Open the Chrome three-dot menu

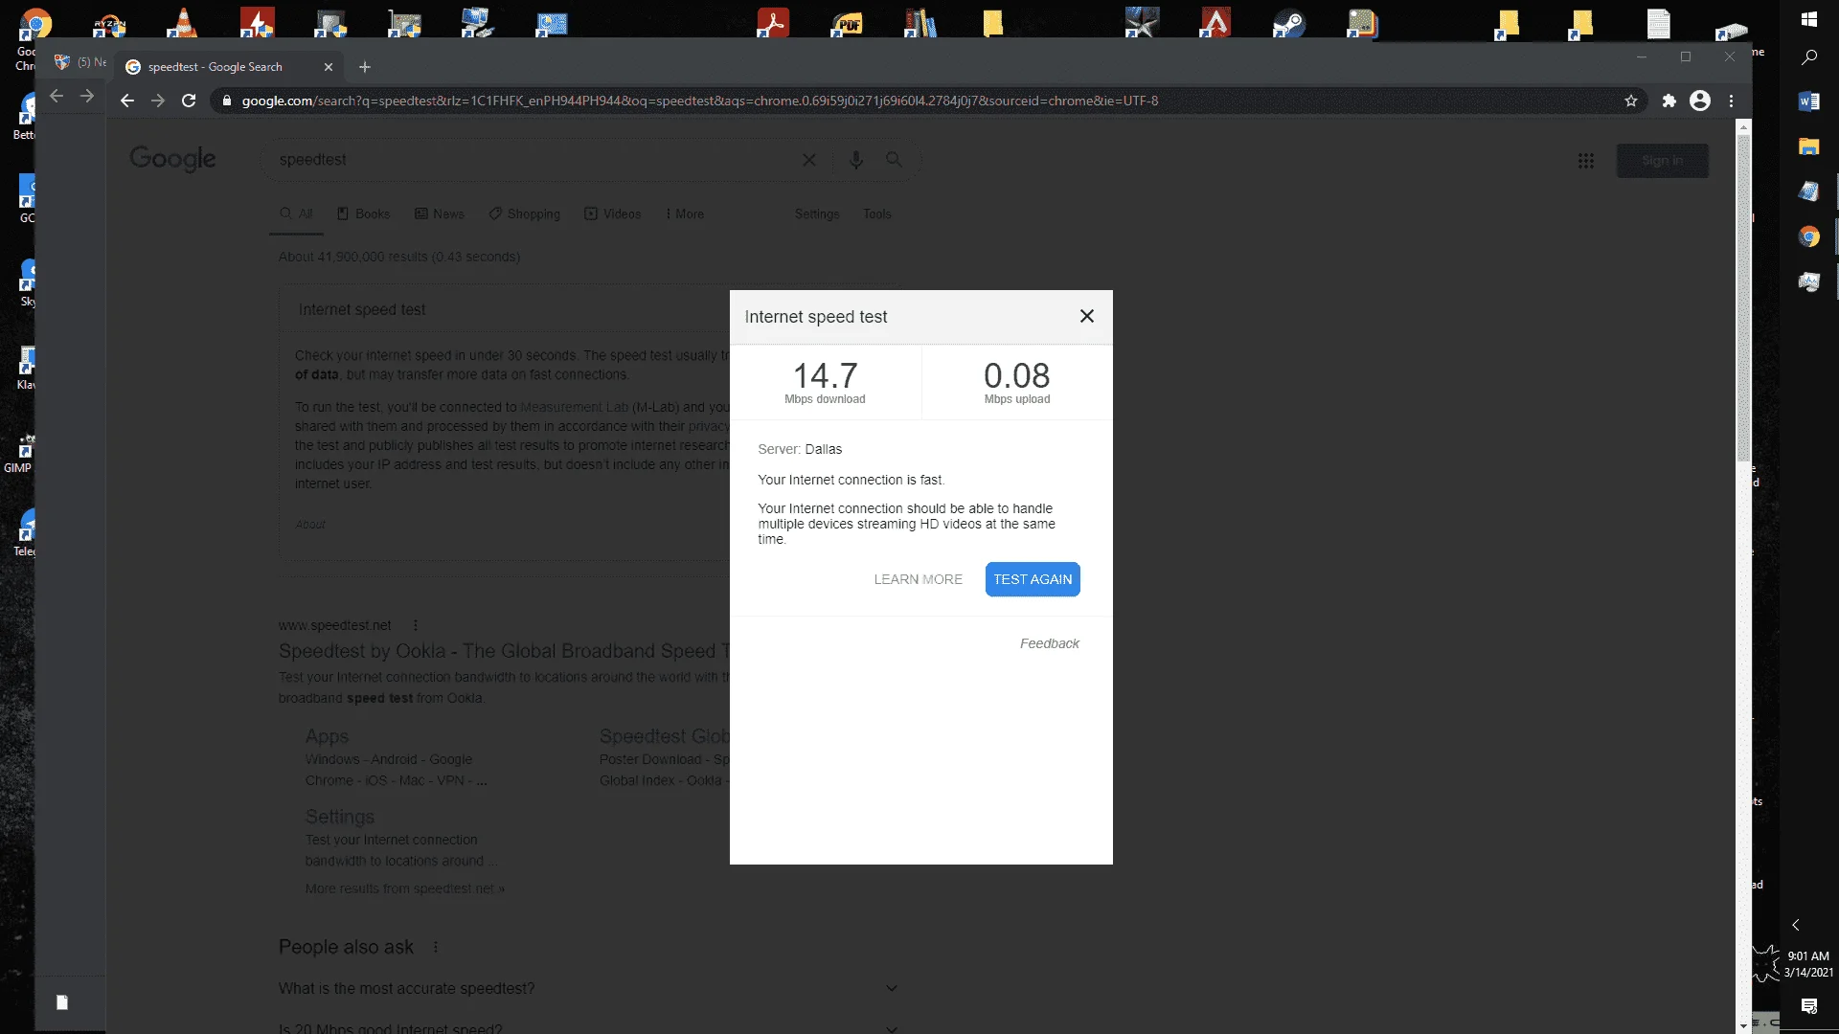point(1731,101)
